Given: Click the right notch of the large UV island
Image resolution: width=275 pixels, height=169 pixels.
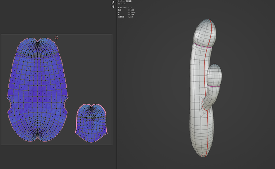Looking at the screenshot, I should click(66, 104).
